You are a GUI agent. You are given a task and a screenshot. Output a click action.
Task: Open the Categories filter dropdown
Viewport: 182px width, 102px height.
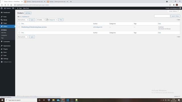pyautogui.click(x=52, y=20)
